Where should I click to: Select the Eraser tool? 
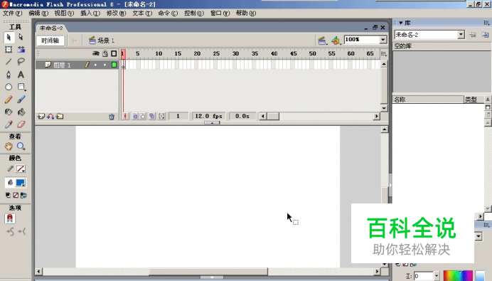[21, 124]
